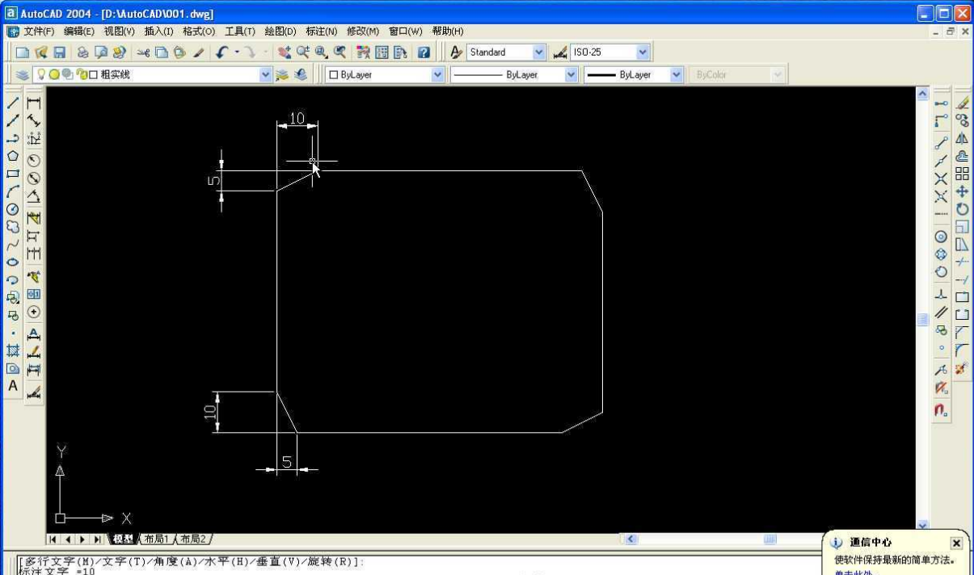Start the Linear Dimension tool
Viewport: 974px width, 575px height.
pos(33,103)
